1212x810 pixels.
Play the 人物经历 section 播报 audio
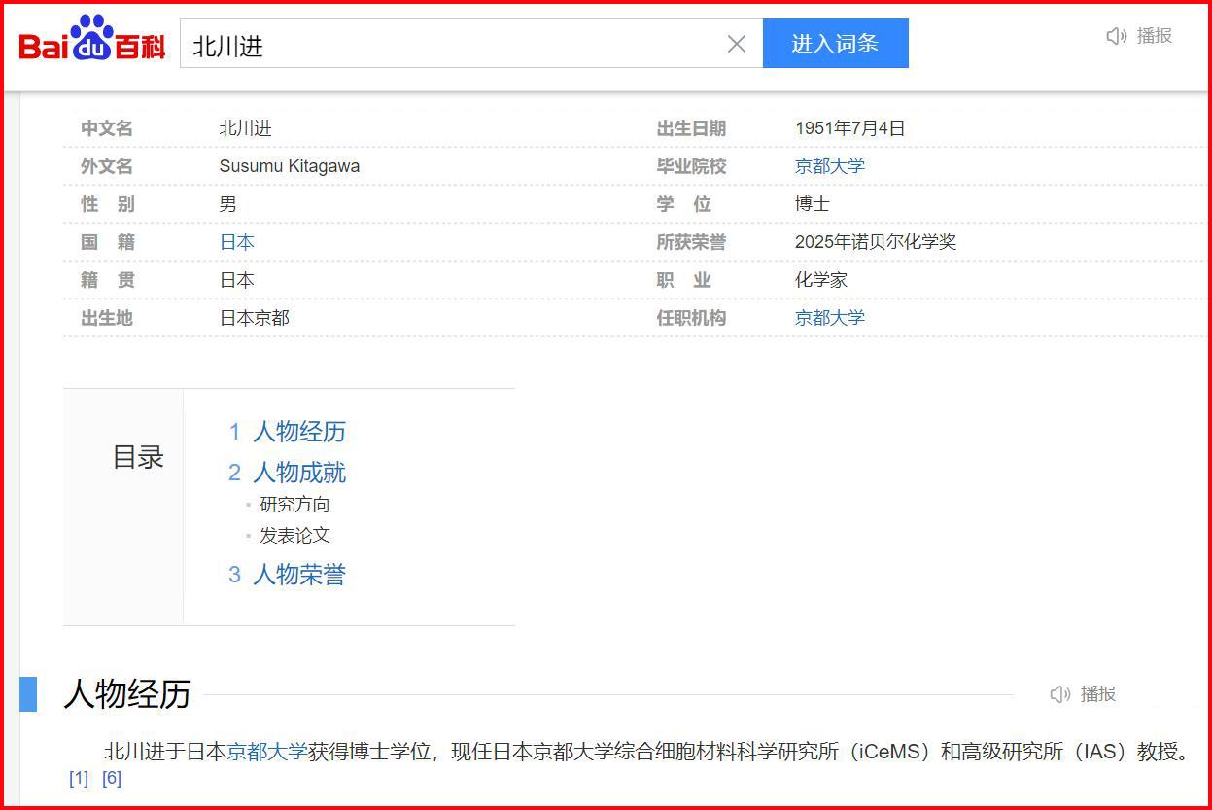click(x=1083, y=694)
